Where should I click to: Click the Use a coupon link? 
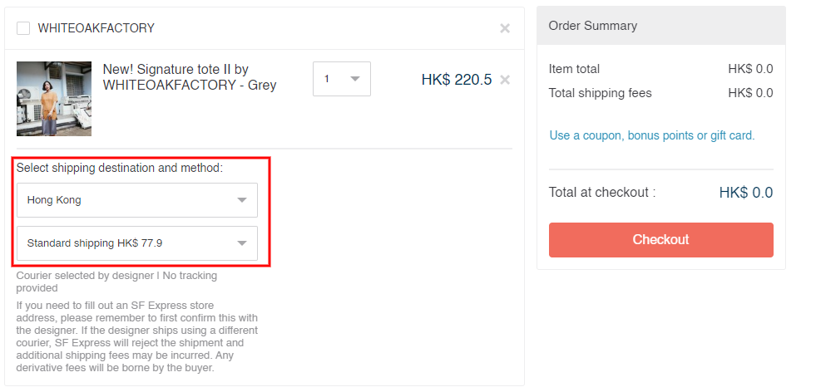[x=652, y=135]
